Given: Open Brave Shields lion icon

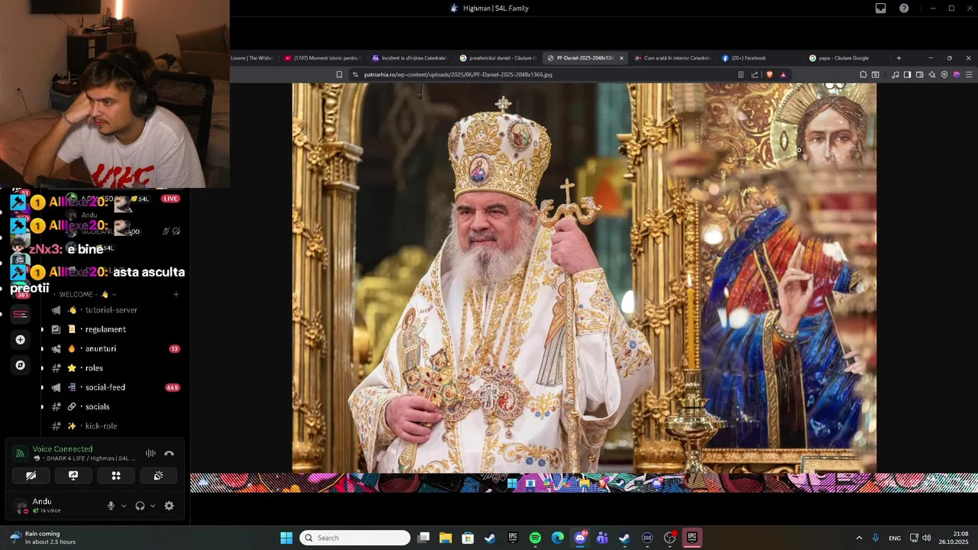Looking at the screenshot, I should tap(769, 75).
